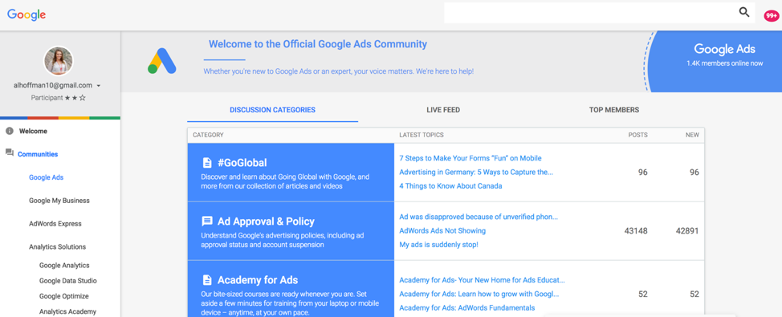
Task: Click 'Welcome to the Official Google Ads Community' heading
Action: coord(318,44)
